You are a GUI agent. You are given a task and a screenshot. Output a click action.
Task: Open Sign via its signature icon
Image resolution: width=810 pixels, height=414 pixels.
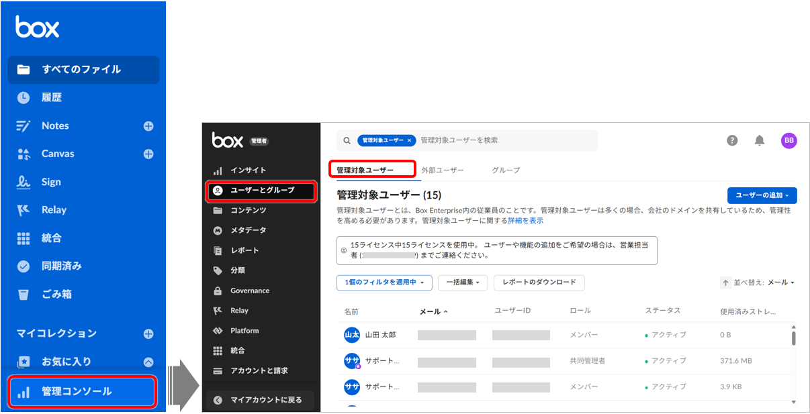24,182
